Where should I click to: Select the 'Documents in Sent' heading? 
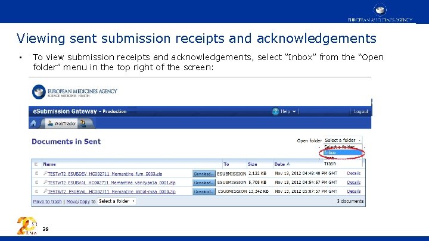tap(66, 142)
